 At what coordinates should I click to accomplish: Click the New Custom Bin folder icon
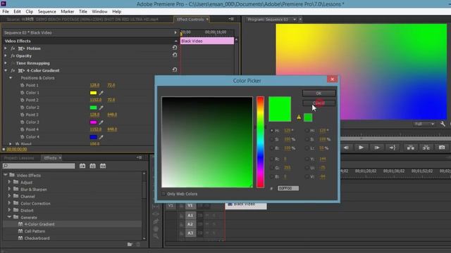click(130, 245)
